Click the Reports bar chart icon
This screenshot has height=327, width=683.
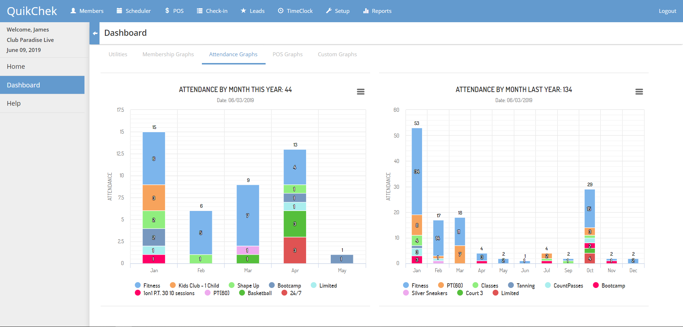[x=366, y=11]
